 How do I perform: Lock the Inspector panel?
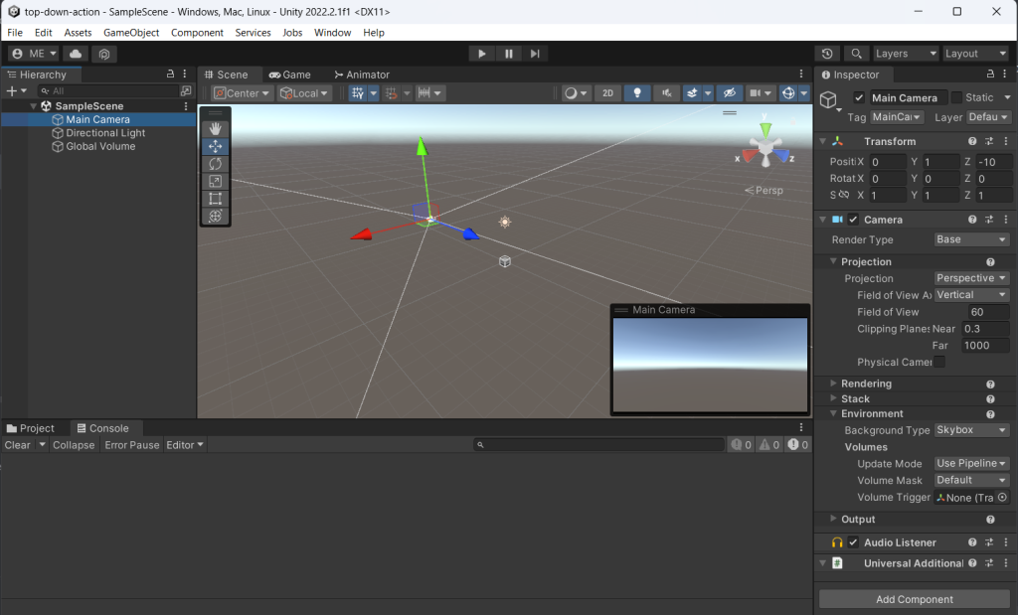(990, 74)
